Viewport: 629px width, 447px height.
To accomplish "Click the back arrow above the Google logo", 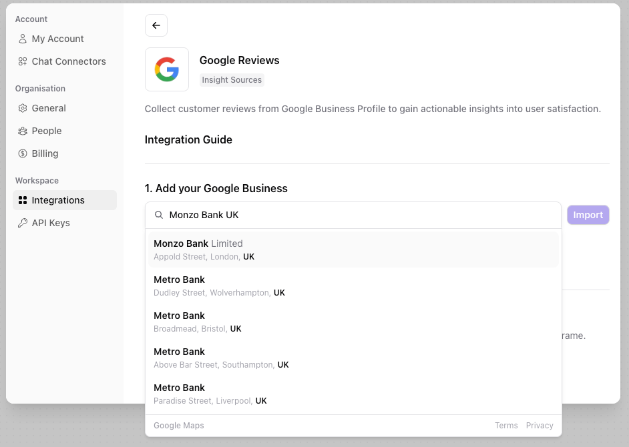I will click(x=156, y=25).
